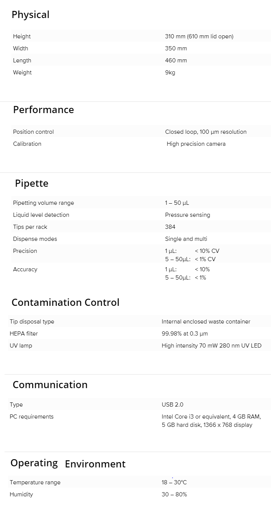271x514 pixels.
Task: Select the USB 2.0 value
Action: coord(172,405)
